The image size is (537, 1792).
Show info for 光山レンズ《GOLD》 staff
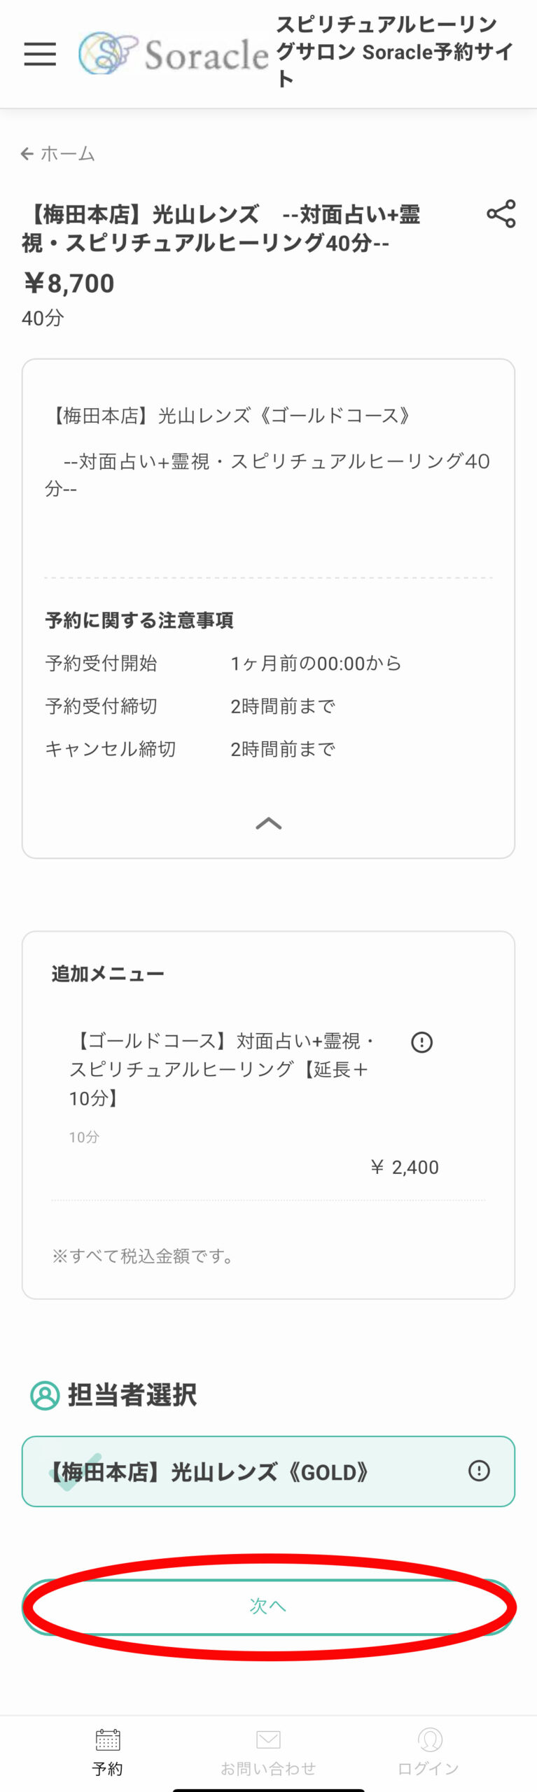point(479,1471)
